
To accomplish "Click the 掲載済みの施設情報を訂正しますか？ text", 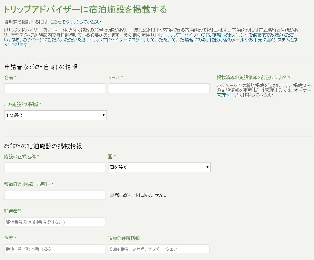I will click(x=254, y=78).
